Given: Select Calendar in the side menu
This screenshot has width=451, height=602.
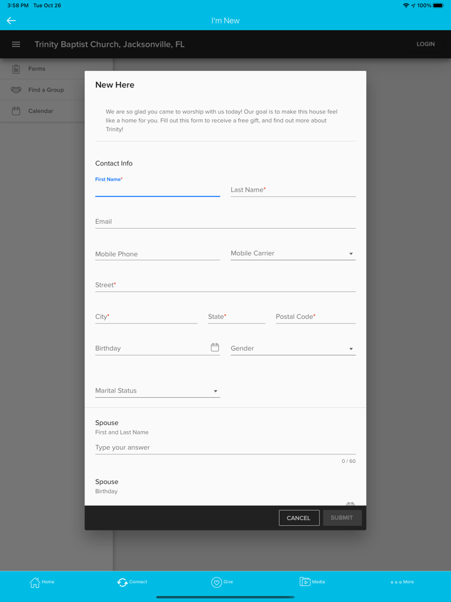Looking at the screenshot, I should point(41,111).
